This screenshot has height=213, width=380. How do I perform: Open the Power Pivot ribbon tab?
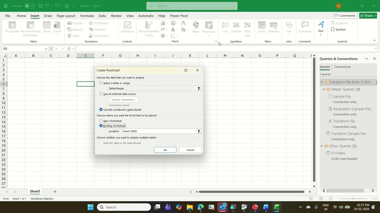[x=179, y=16]
